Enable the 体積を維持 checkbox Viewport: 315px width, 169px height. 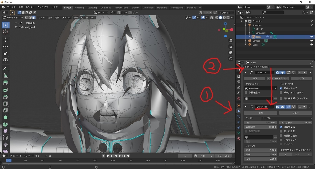246,92
